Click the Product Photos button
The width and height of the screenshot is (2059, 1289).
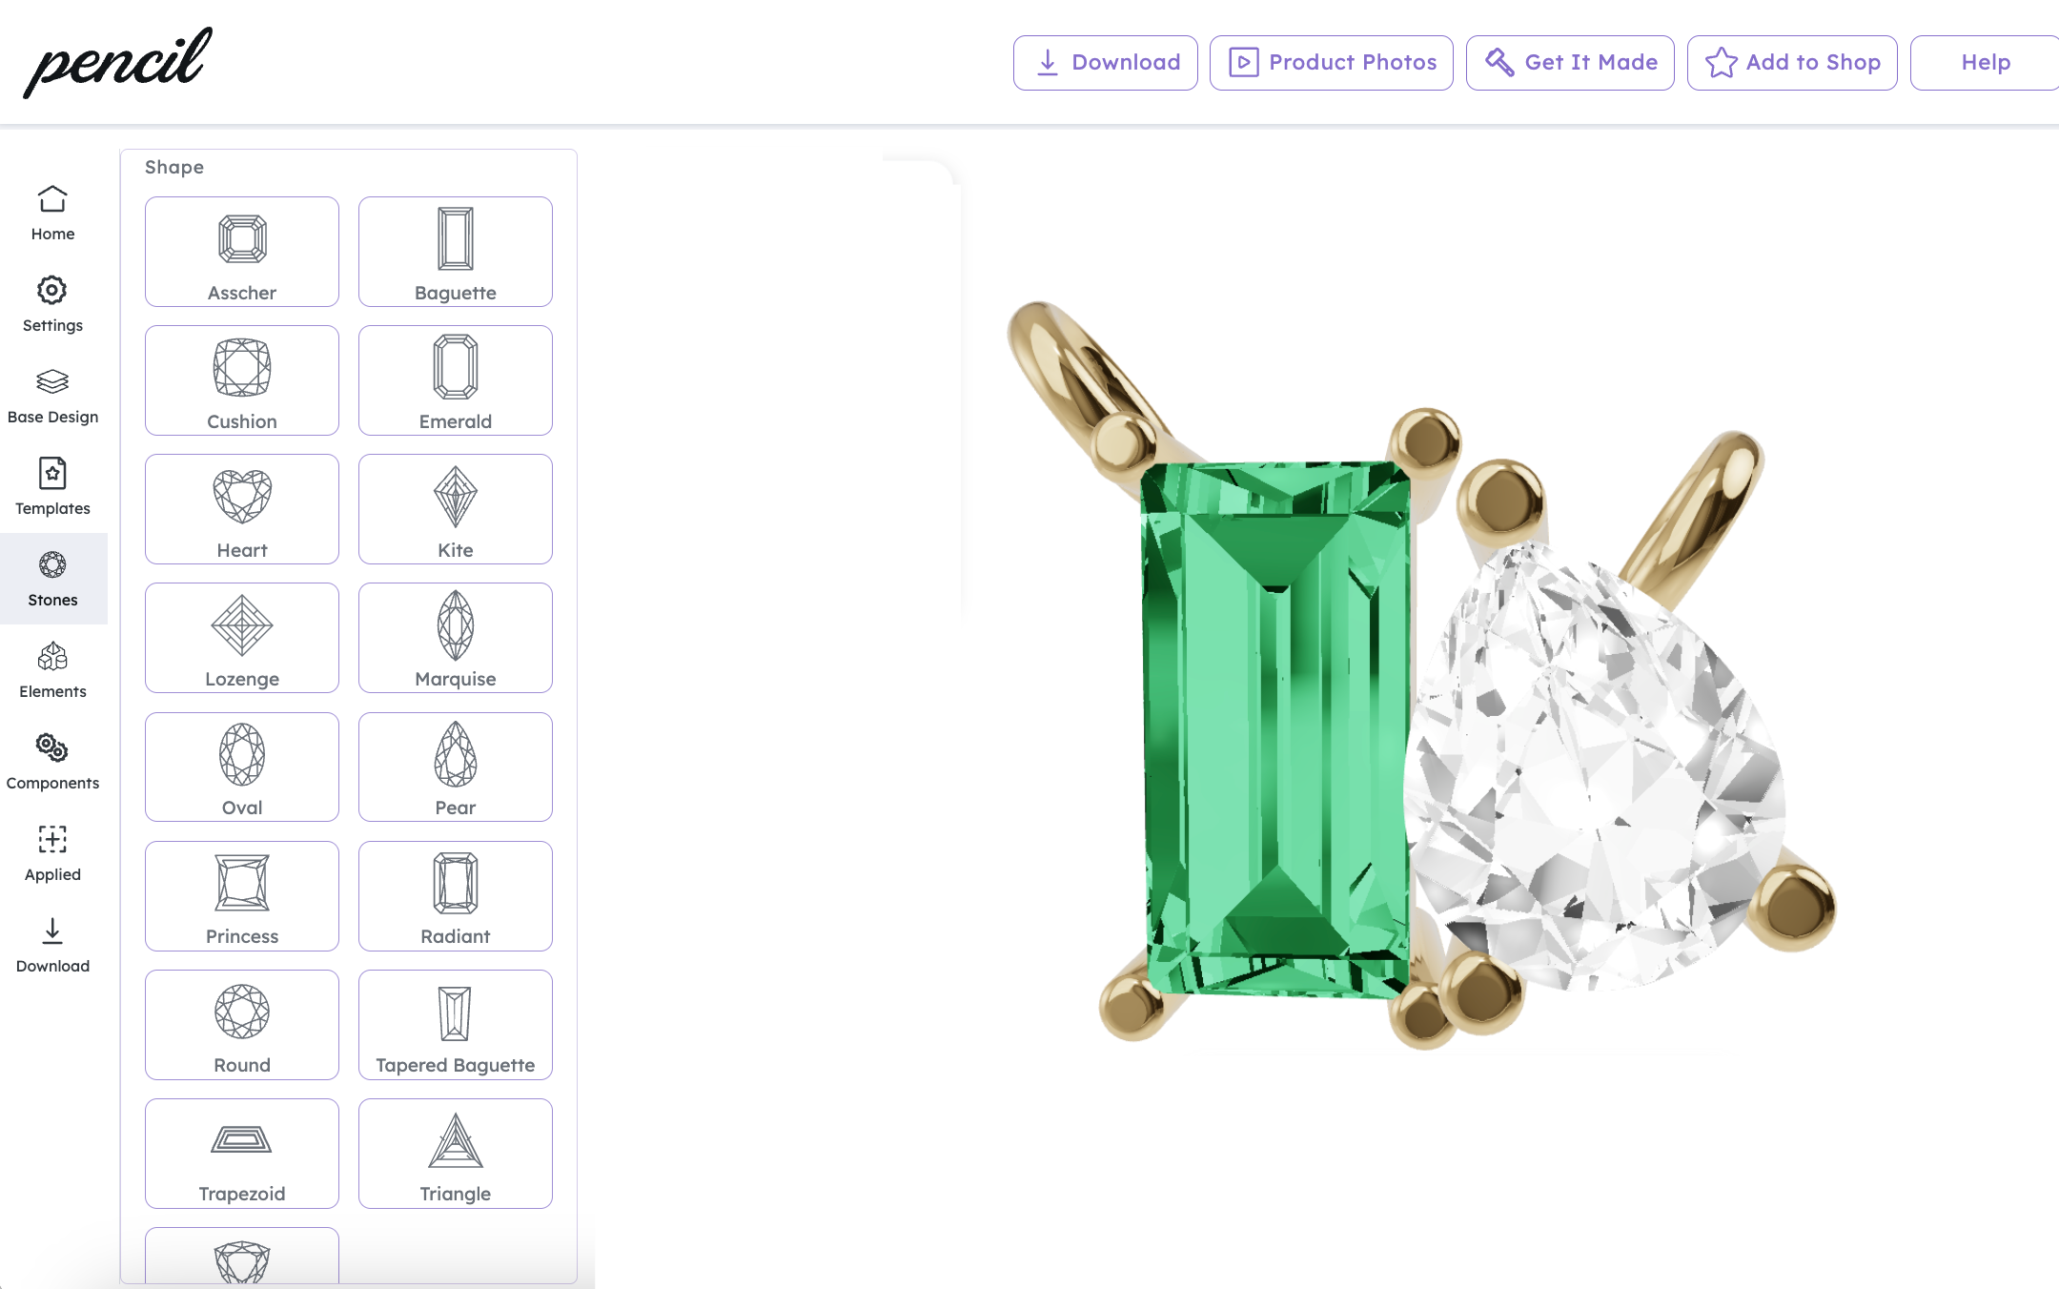click(1332, 63)
